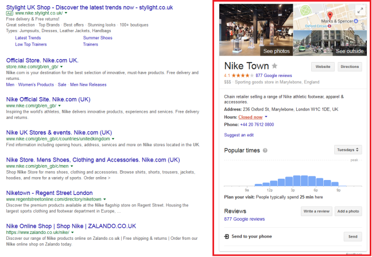Click the Popular times help icon
Viewport: 372px width, 257px height.
coord(265,151)
